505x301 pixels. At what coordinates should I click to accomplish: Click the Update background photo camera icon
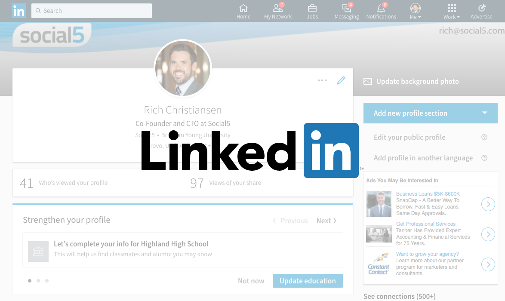coord(368,81)
